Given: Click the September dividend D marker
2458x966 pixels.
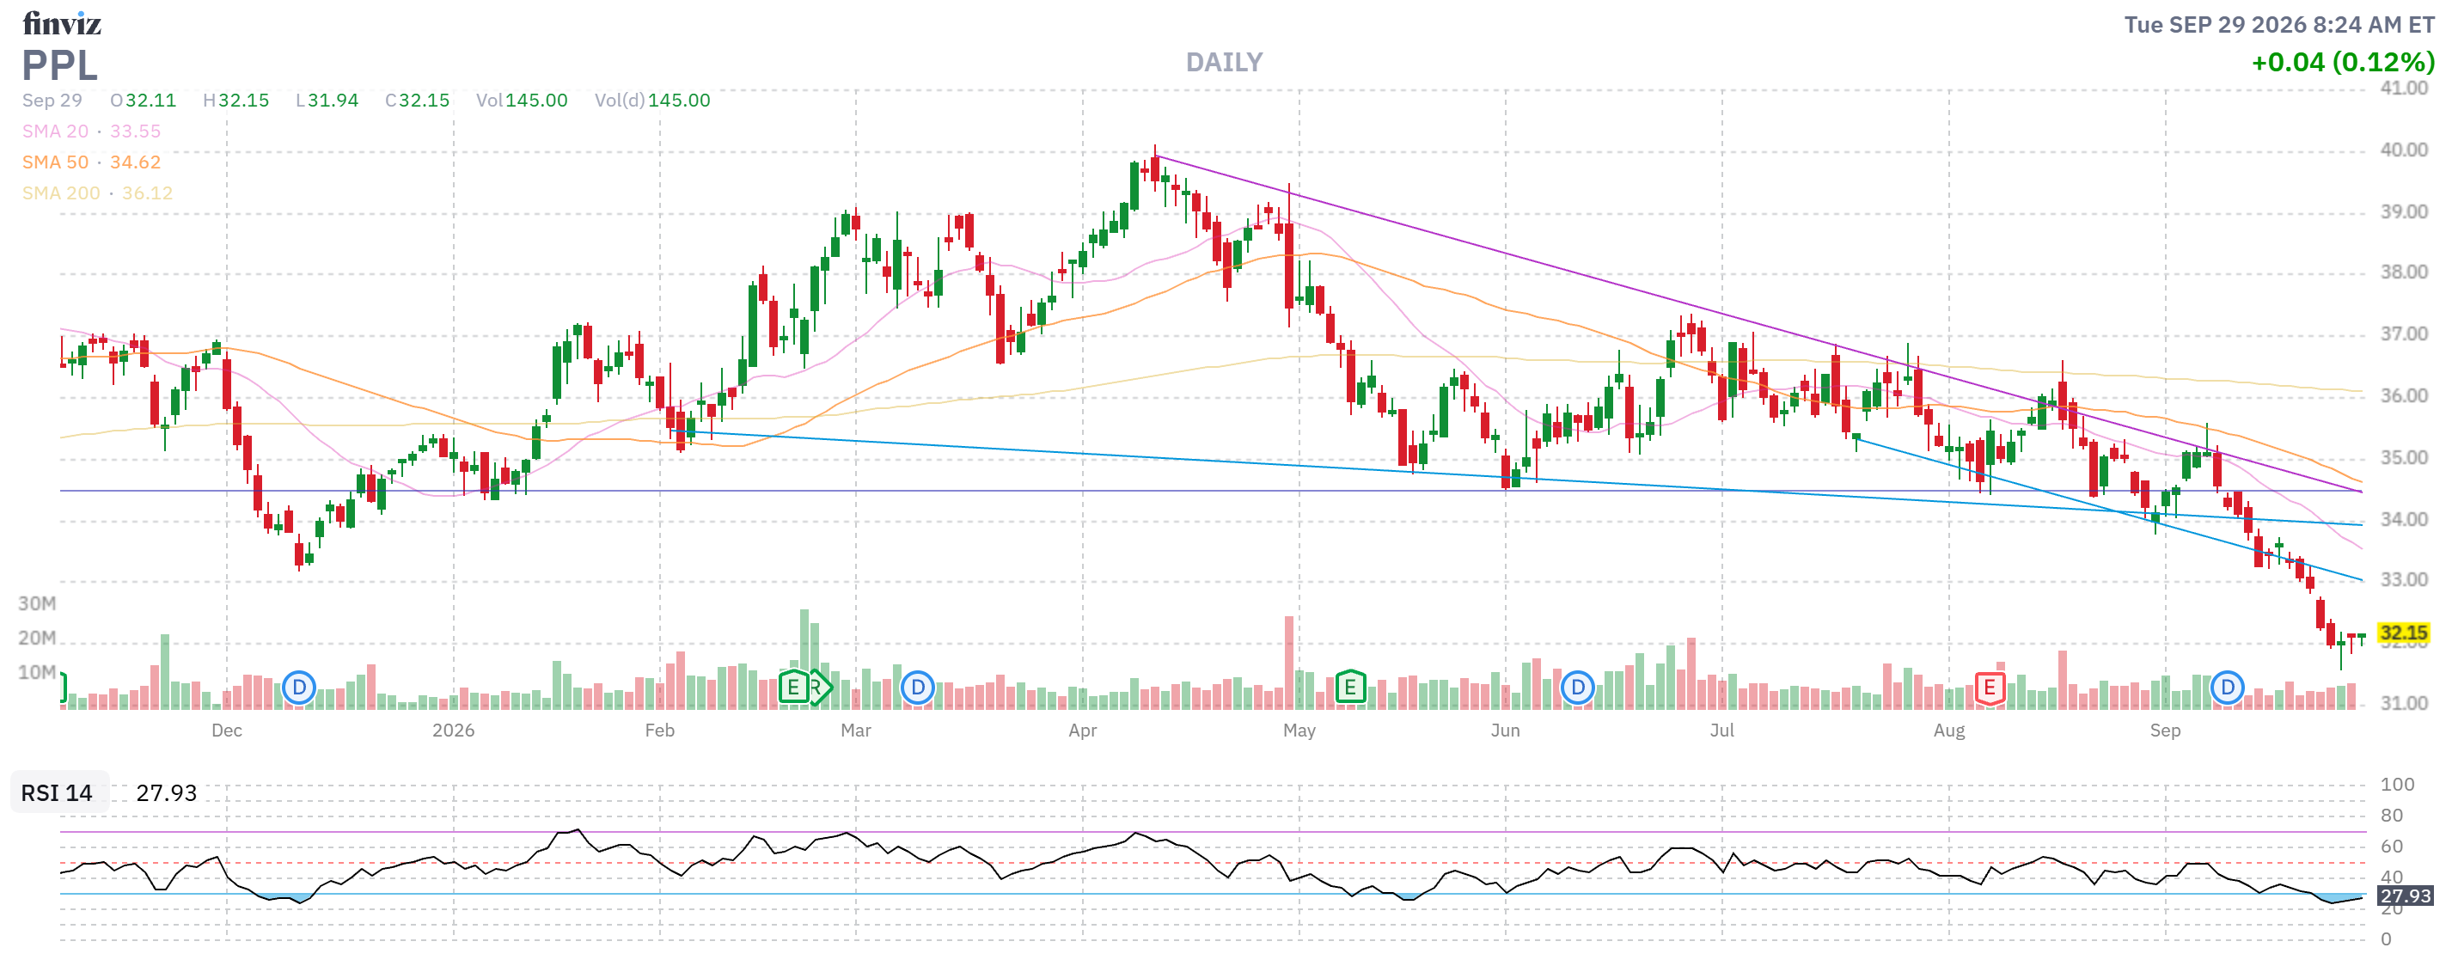Looking at the screenshot, I should (2227, 688).
